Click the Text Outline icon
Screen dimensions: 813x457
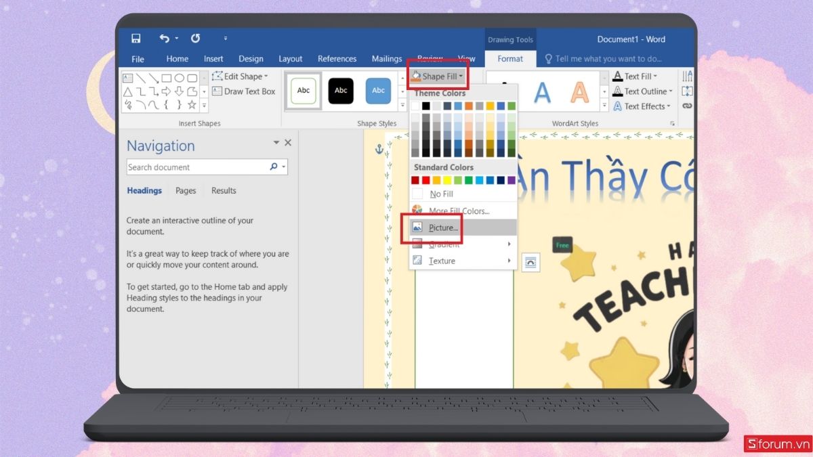pyautogui.click(x=619, y=91)
